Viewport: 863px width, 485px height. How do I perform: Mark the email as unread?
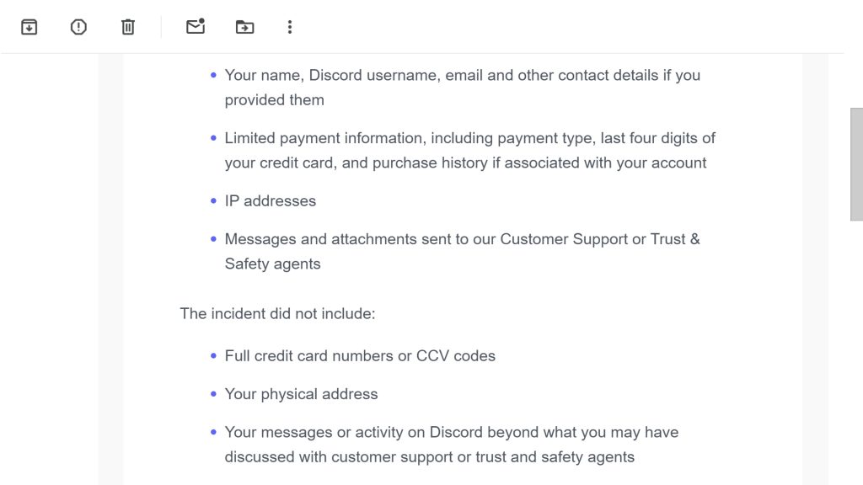(x=196, y=27)
